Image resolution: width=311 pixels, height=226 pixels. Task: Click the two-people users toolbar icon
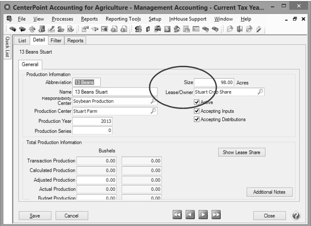61,29
